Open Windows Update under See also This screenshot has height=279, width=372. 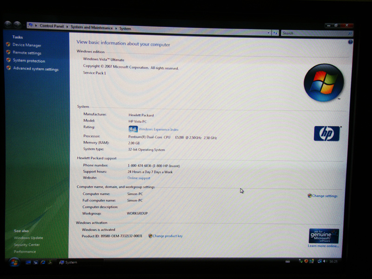tap(28, 238)
